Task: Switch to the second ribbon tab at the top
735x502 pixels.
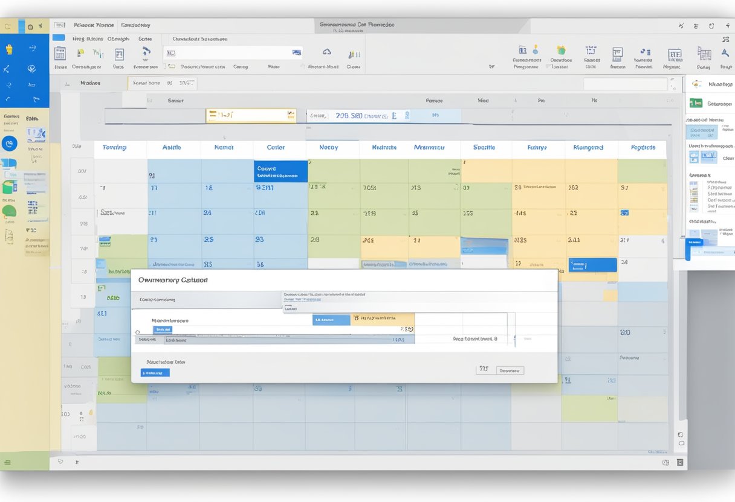Action: 118,38
